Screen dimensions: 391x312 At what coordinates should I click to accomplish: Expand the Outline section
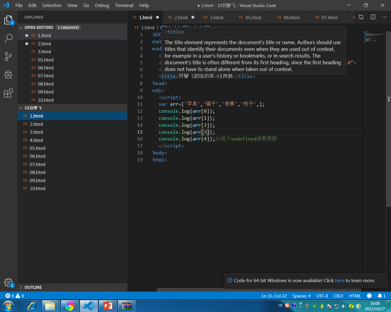[72, 287]
